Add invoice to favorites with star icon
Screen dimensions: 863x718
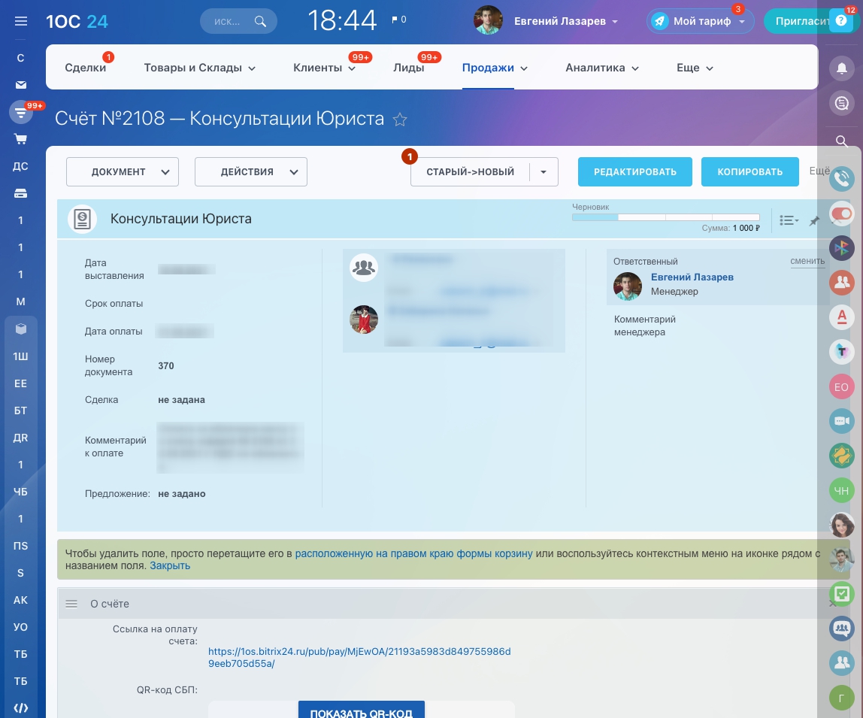point(400,119)
